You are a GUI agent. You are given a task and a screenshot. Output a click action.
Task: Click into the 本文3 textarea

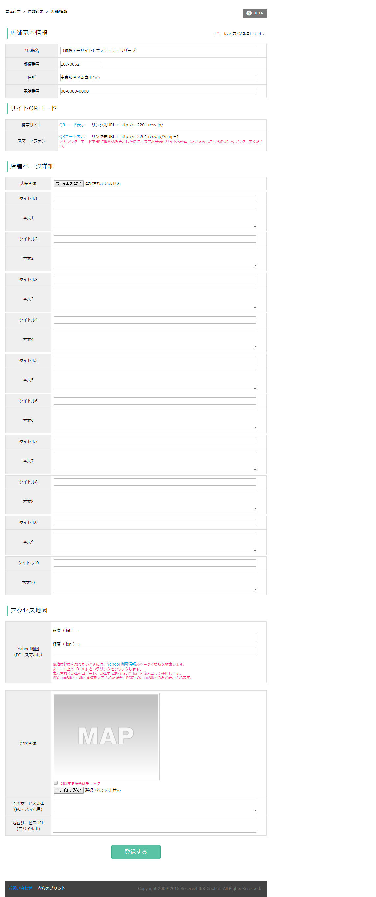pyautogui.click(x=154, y=299)
